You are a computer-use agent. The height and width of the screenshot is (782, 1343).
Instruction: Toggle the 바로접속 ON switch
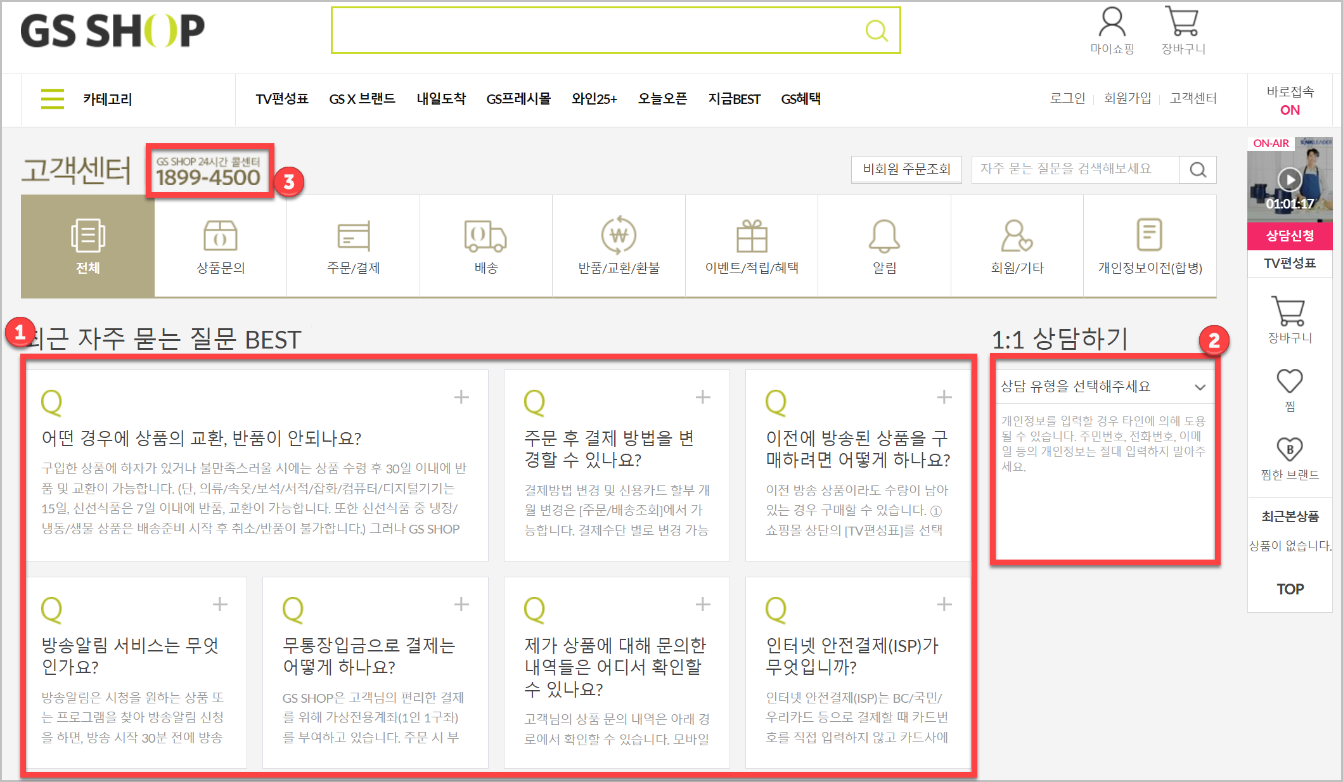(1290, 110)
